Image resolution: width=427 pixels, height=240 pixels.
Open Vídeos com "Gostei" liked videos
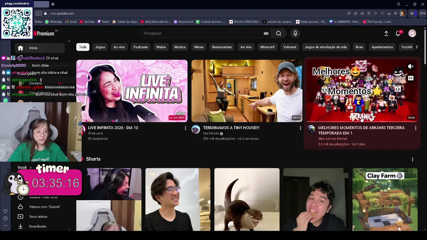click(x=39, y=207)
